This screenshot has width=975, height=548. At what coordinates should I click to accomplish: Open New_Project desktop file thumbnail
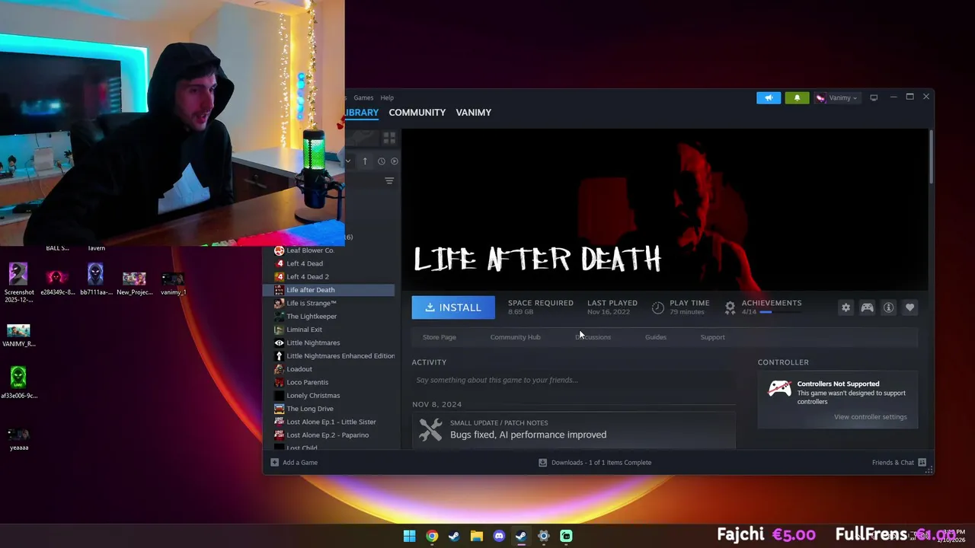click(134, 282)
